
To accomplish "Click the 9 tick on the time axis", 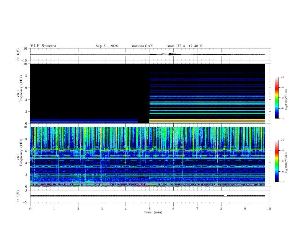I will click(x=245, y=209).
